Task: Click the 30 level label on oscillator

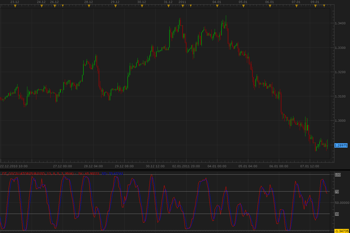Action: pos(337,214)
